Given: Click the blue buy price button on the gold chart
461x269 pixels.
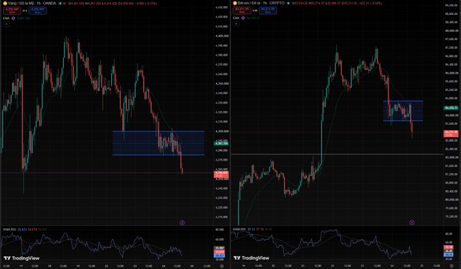Looking at the screenshot, I should [x=37, y=11].
